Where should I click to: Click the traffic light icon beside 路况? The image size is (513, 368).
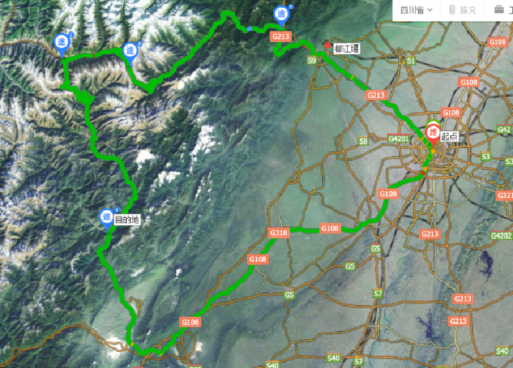[x=452, y=10]
